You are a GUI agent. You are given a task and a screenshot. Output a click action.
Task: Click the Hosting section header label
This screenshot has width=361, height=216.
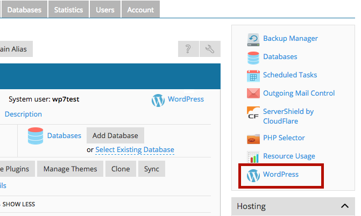point(251,206)
